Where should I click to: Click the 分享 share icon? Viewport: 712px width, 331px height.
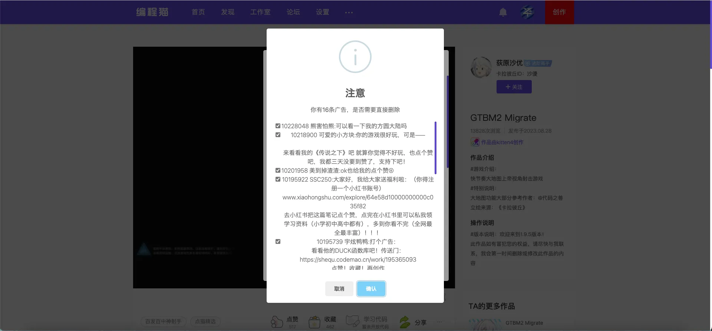point(405,322)
